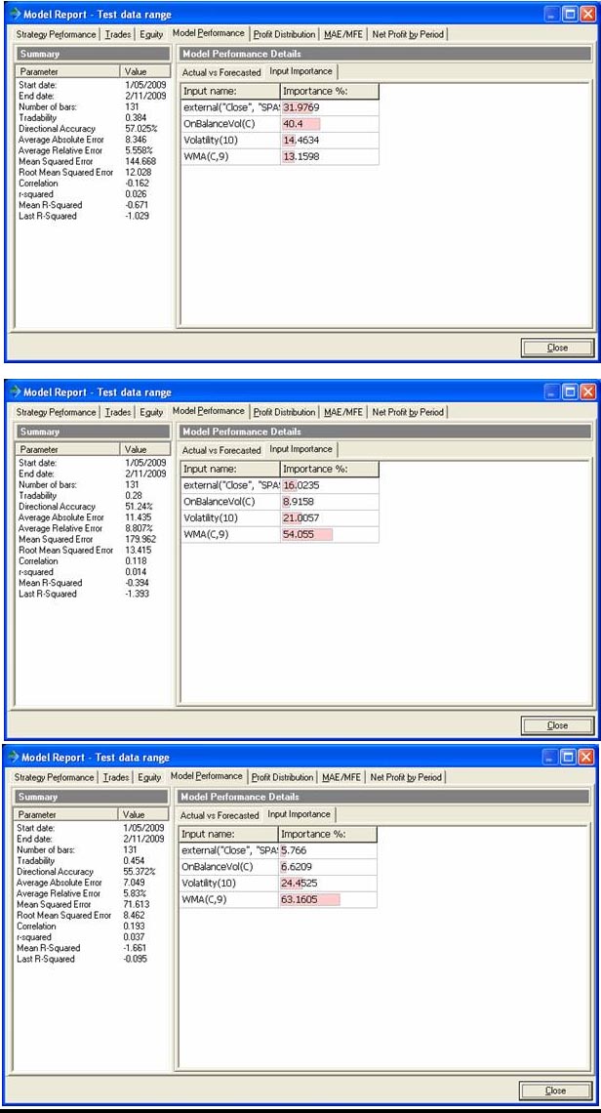Click the Input name column header in the bottom window
This screenshot has width=601, height=1113.
point(228,835)
